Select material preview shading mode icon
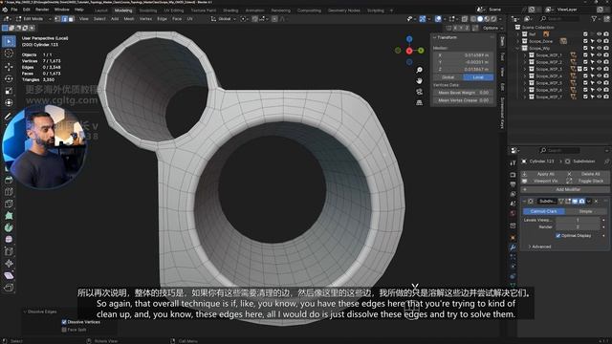This screenshot has height=344, width=612. point(487,19)
